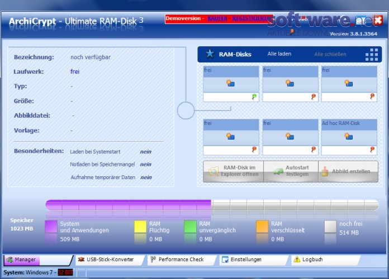Click the Abbild erstellen button
Screen dimensions: 389x279
click(348, 171)
